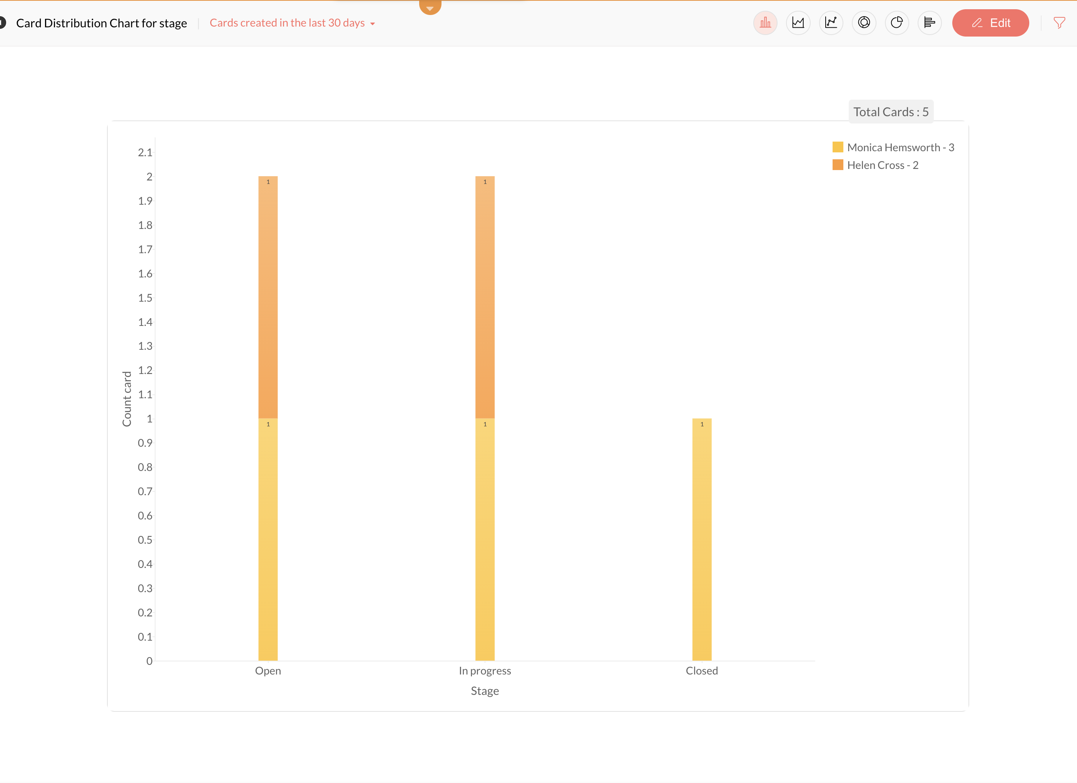Click the 'Card Distribution Chart for stage' title
Image resolution: width=1077 pixels, height=783 pixels.
101,23
